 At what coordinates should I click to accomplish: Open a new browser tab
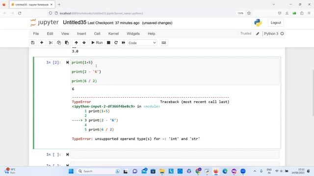point(59,4)
